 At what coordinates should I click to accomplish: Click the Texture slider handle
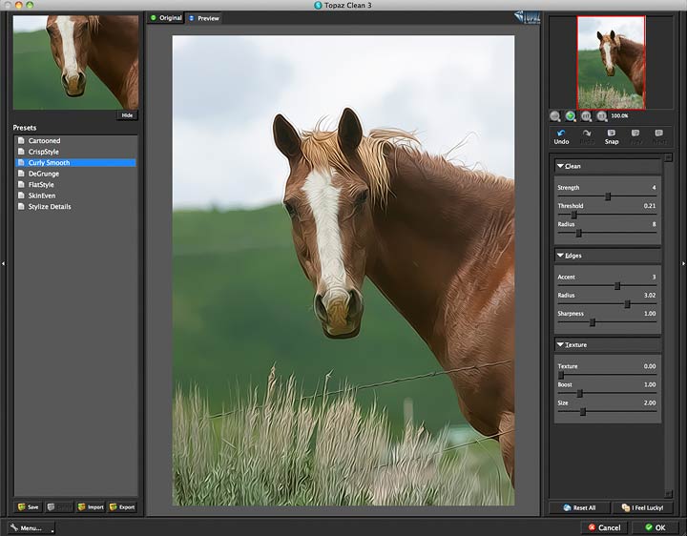(x=561, y=375)
